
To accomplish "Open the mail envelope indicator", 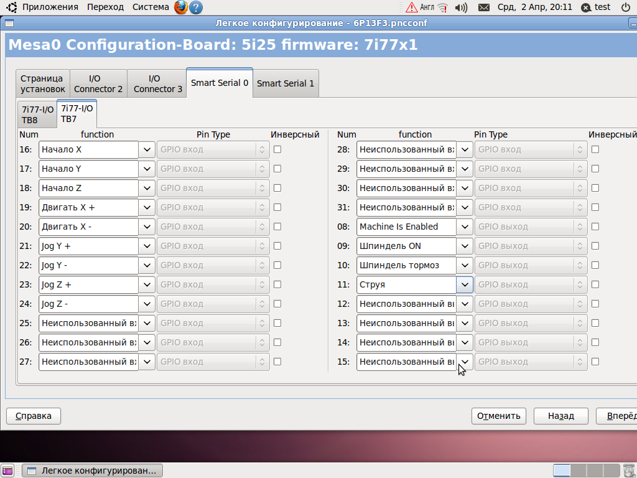I will (x=483, y=7).
